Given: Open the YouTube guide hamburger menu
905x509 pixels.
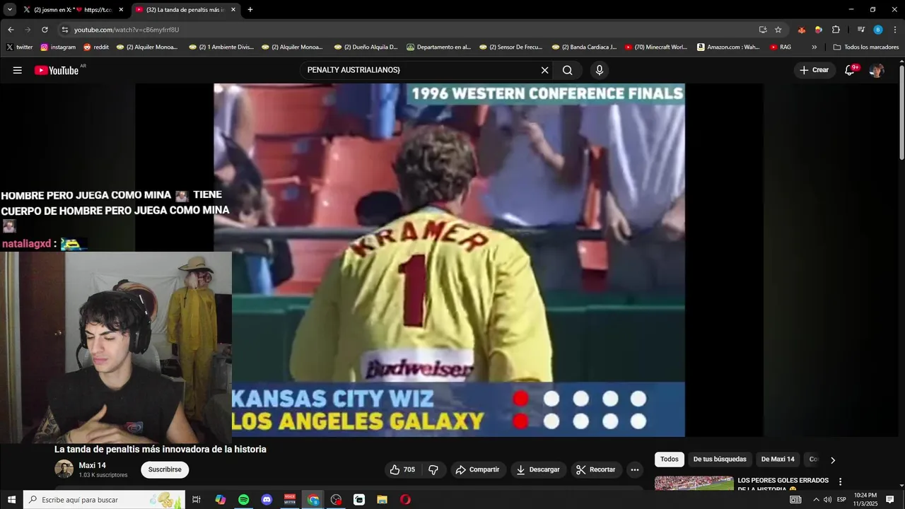Looking at the screenshot, I should tap(18, 70).
